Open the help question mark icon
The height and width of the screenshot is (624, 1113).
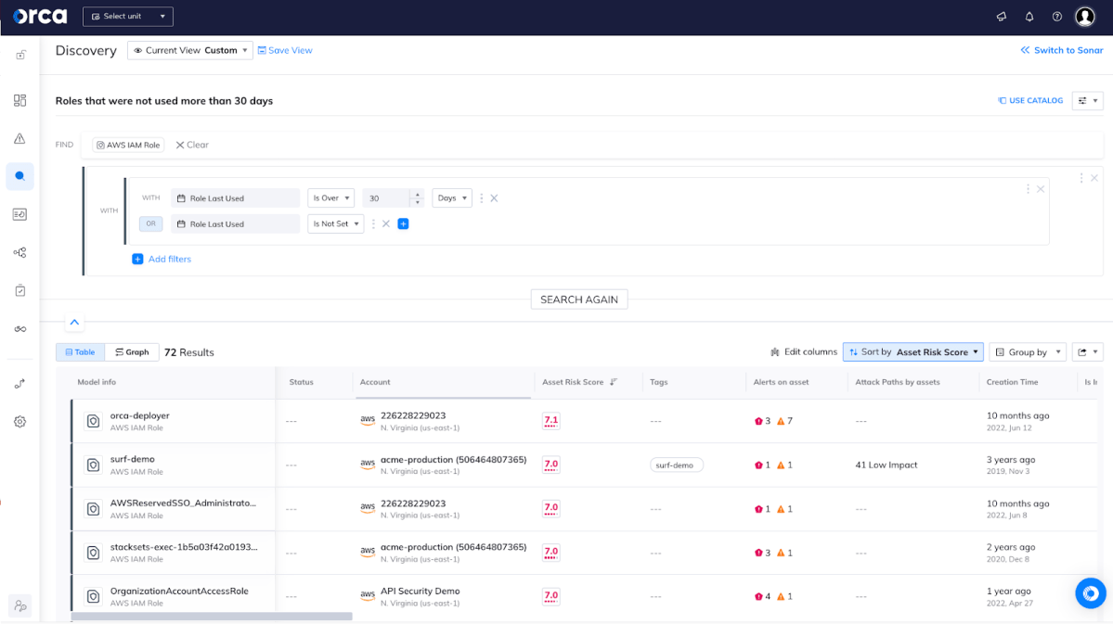coord(1057,17)
